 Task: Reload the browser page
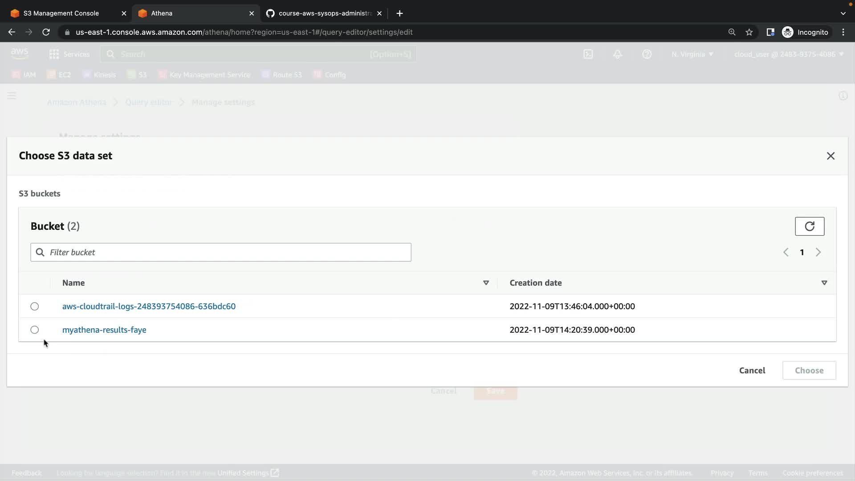pos(46,32)
